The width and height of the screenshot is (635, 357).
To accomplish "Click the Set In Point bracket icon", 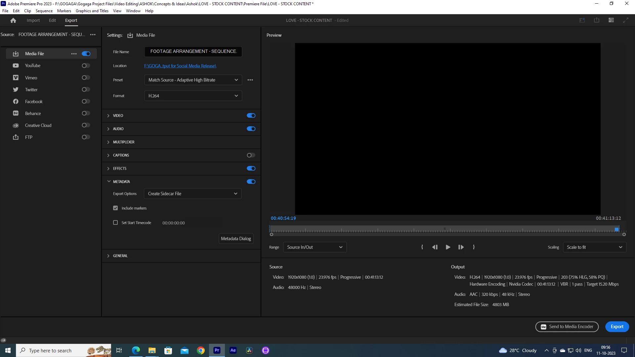I will point(422,247).
